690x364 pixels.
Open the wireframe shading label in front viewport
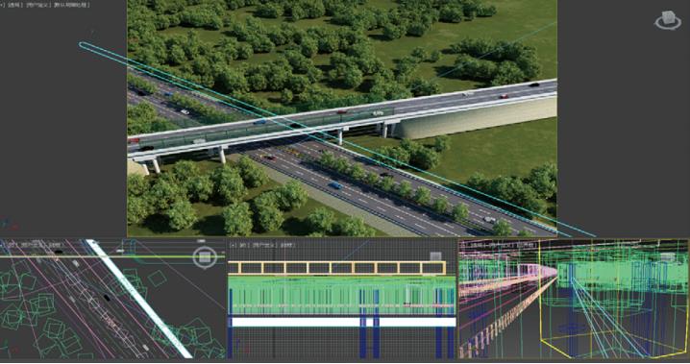(x=287, y=244)
